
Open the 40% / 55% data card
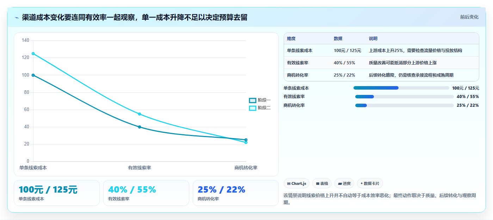pyautogui.click(x=146, y=193)
